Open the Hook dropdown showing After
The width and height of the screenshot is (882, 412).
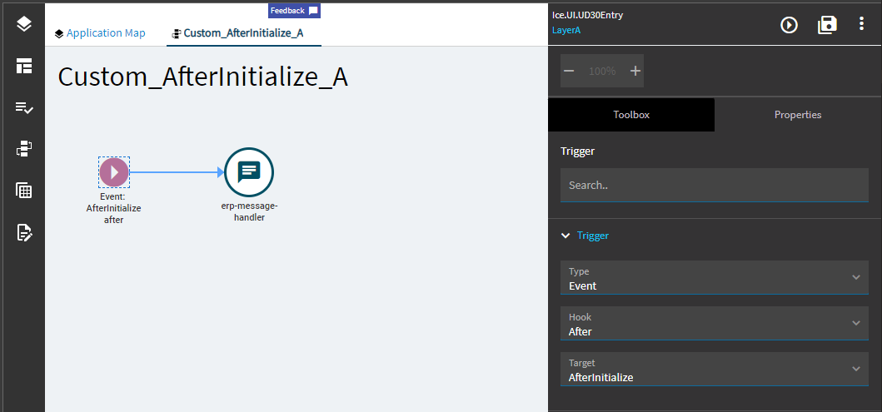pyautogui.click(x=714, y=323)
